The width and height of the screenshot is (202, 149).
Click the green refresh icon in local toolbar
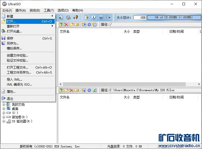pos(95,90)
